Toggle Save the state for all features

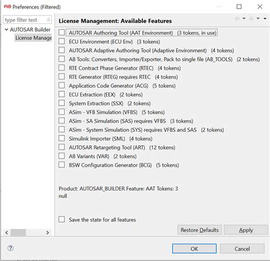pos(62,219)
